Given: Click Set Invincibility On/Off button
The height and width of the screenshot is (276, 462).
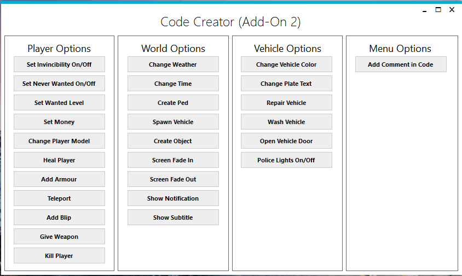Looking at the screenshot, I should [x=59, y=64].
